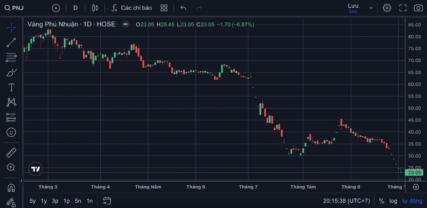
Task: Click the −1.70 (−6.87%) change value
Action: (x=235, y=24)
